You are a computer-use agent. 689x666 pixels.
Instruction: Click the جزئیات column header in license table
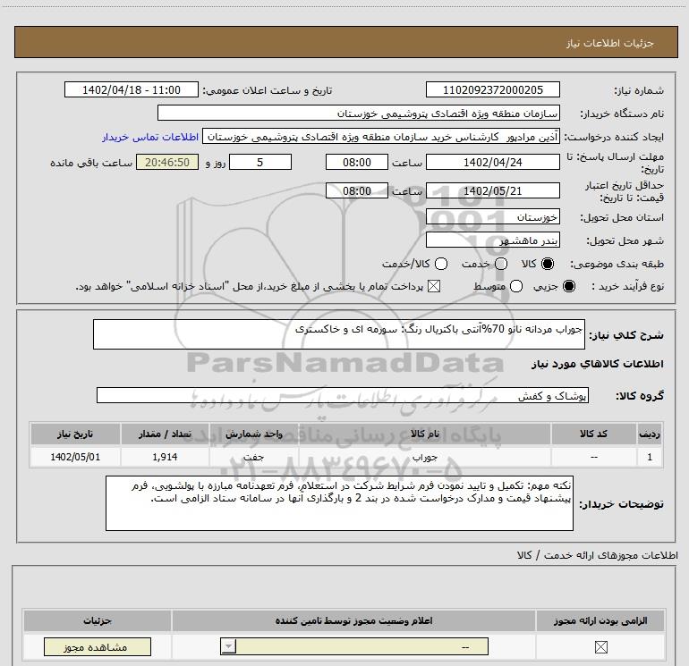98,620
